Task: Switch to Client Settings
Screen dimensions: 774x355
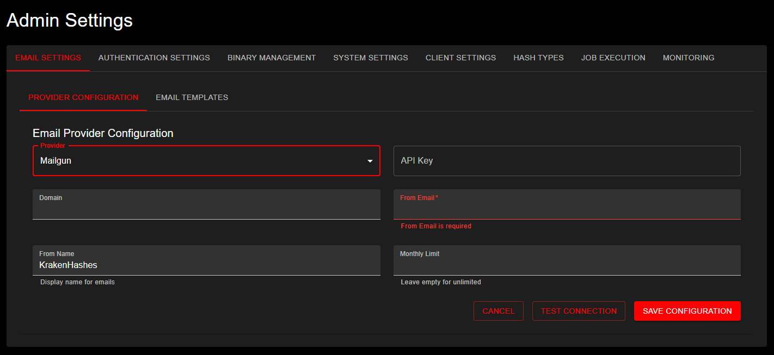Action: (x=460, y=58)
